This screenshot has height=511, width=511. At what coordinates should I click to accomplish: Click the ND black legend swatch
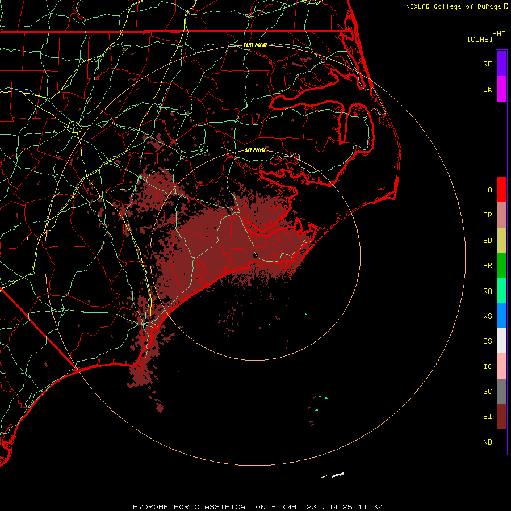point(501,442)
